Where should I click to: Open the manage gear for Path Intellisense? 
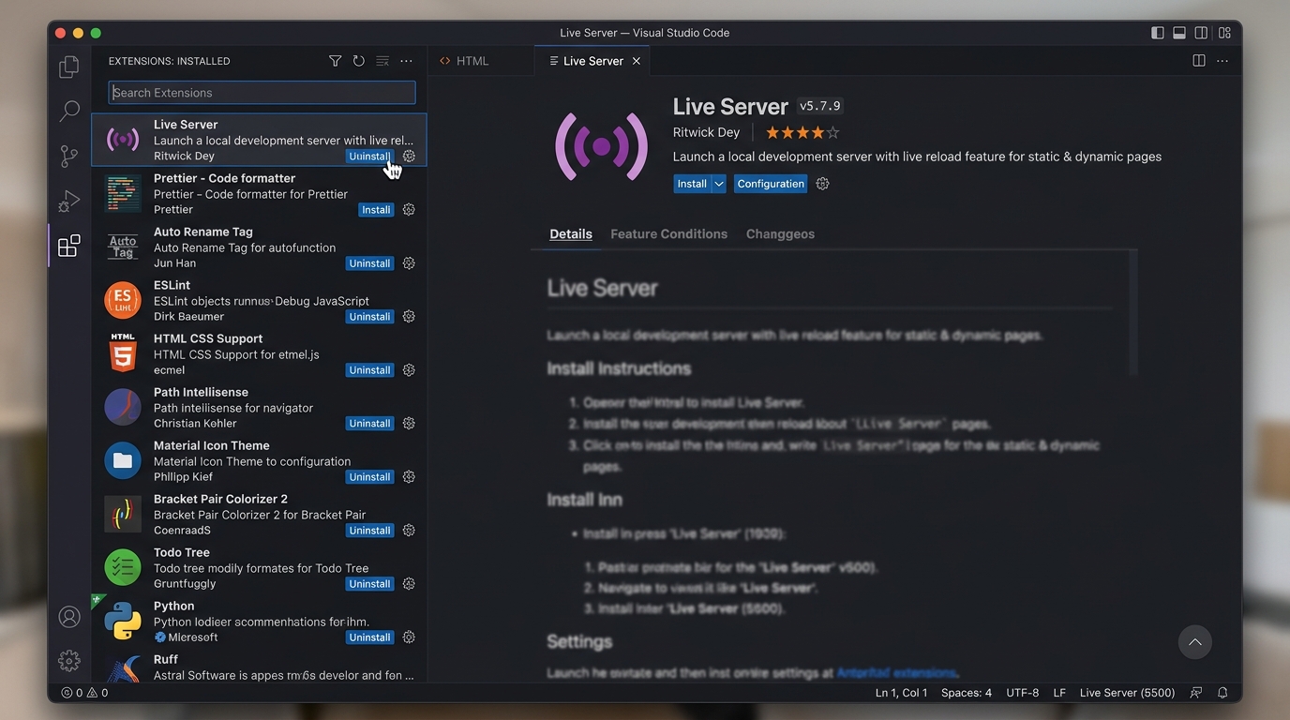pos(409,424)
